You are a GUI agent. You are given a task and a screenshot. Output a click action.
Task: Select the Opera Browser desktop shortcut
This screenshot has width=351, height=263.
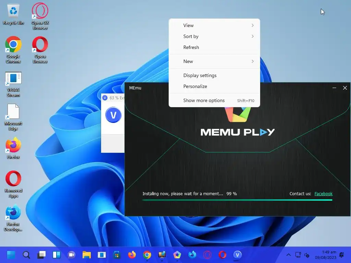tap(40, 50)
